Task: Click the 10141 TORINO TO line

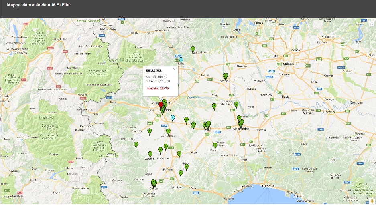Action: 158,81
